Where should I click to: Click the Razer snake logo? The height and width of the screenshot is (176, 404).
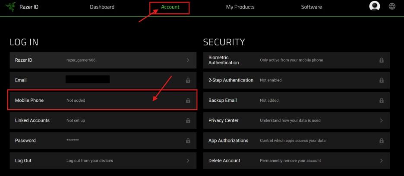pos(10,7)
